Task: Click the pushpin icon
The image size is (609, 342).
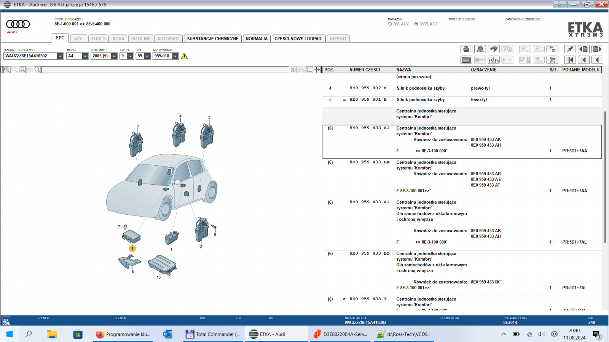Action: click(x=570, y=49)
